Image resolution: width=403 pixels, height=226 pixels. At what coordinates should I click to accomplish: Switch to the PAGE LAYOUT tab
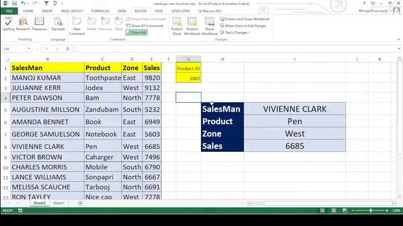click(x=72, y=11)
